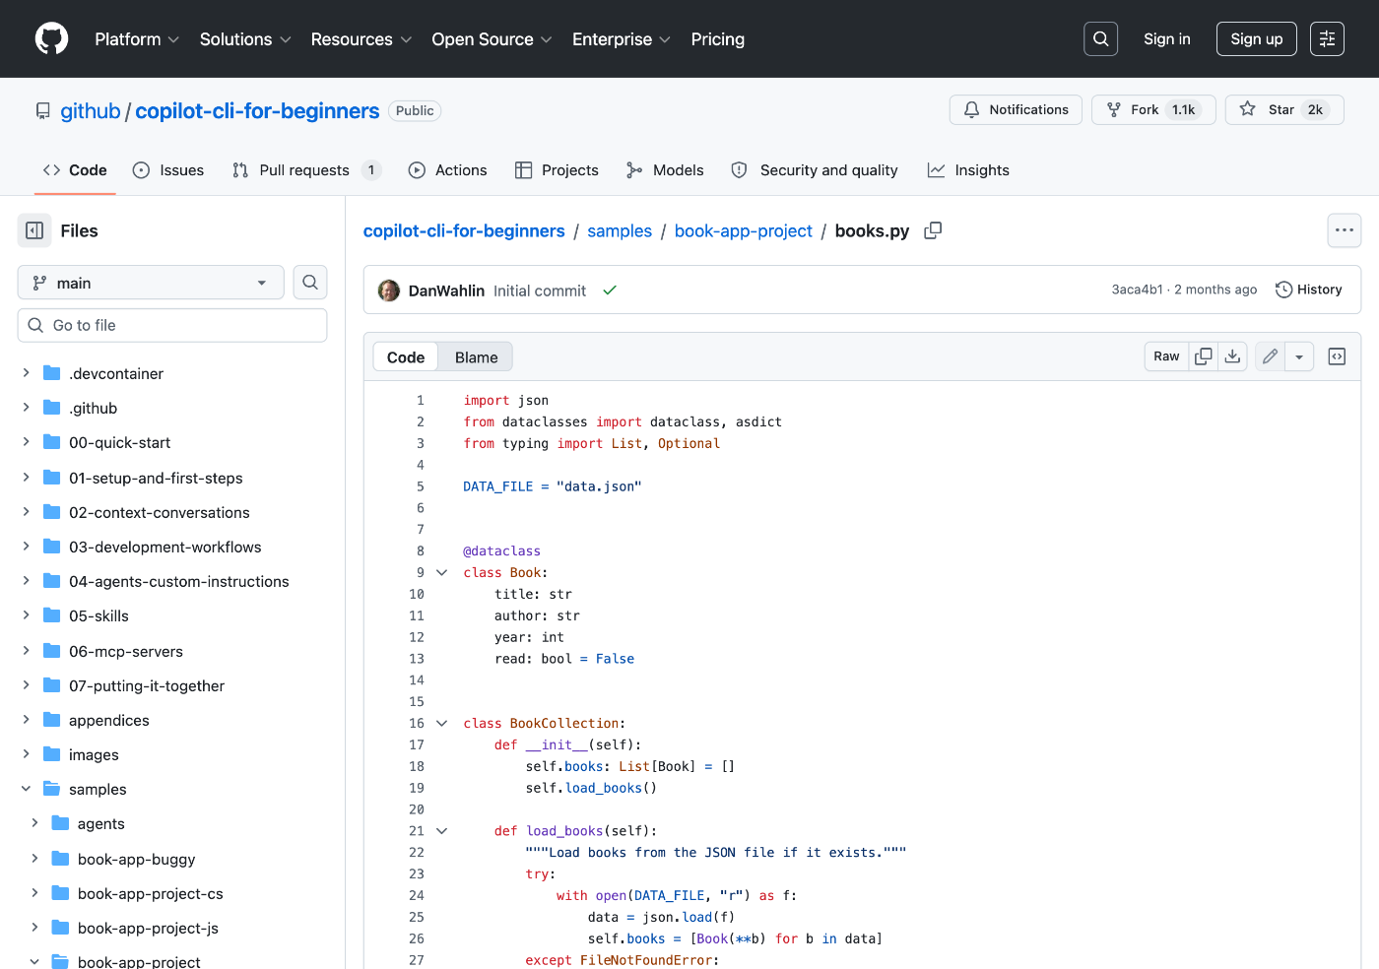This screenshot has height=969, width=1379.
Task: Collapse the class Book code block
Action: (442, 573)
